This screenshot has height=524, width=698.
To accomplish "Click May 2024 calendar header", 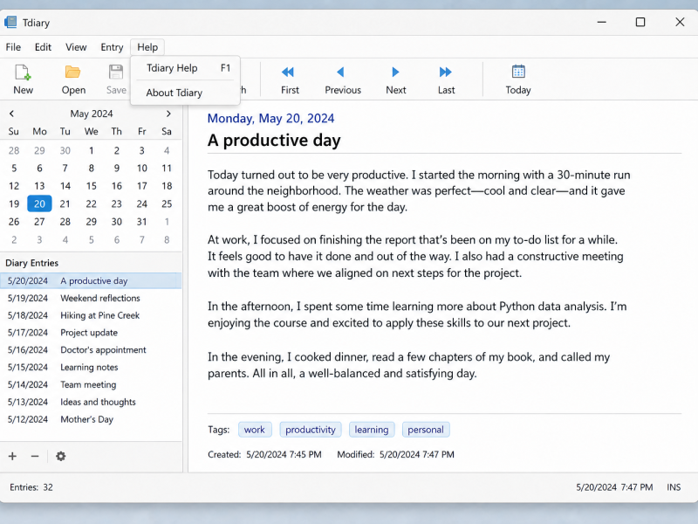I will 92,114.
